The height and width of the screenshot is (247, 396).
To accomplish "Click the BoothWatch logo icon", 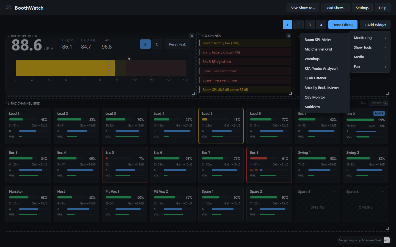I will coord(9,7).
